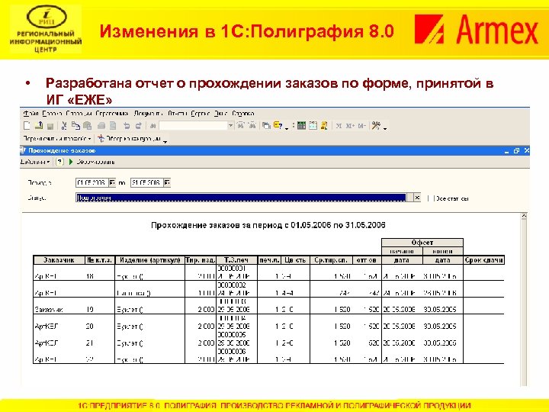The image size is (549, 412).
Task: Click the M memory button
Action: pyautogui.click(x=339, y=126)
